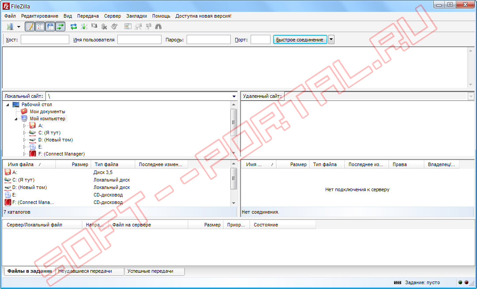Open the Вид menu
The image size is (477, 289).
68,16
